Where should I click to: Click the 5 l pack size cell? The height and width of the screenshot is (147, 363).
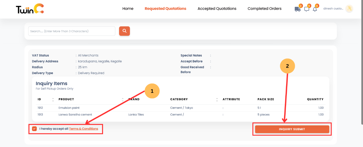pyautogui.click(x=259, y=108)
